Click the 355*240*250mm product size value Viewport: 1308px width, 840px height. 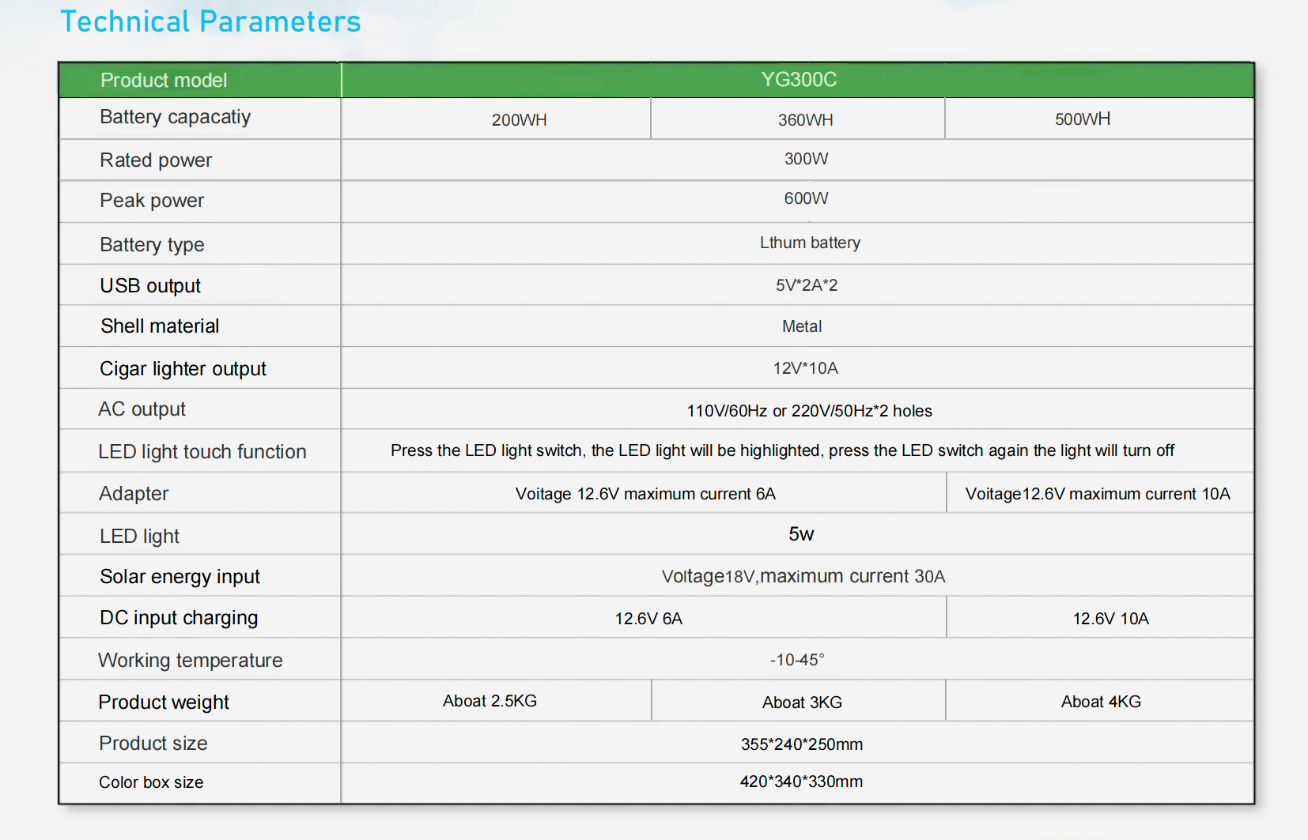point(801,744)
